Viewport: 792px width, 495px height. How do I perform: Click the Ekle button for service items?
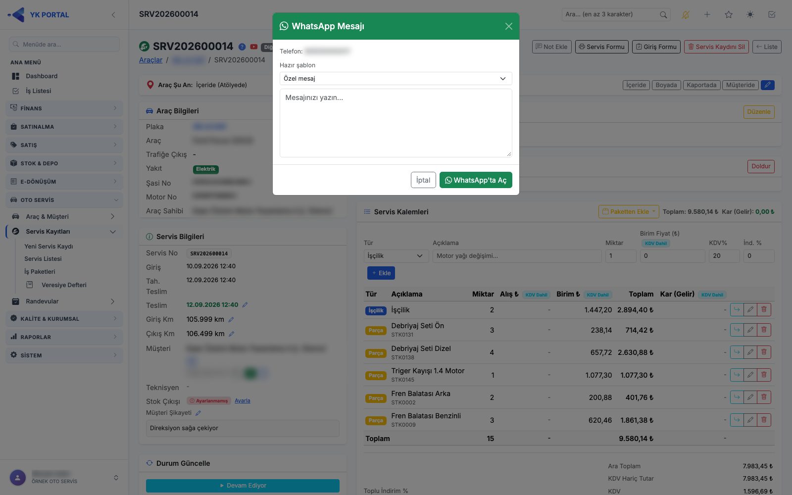(381, 273)
